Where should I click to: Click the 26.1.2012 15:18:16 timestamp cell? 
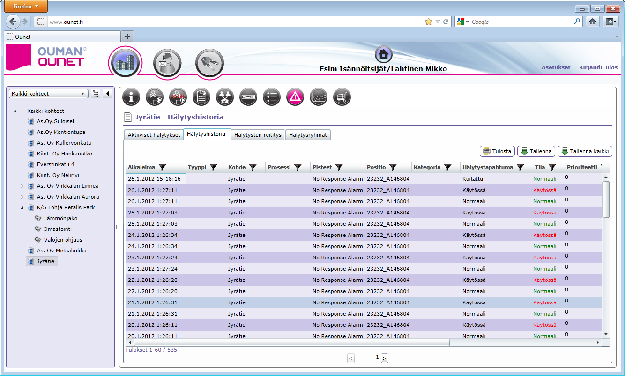(156, 179)
